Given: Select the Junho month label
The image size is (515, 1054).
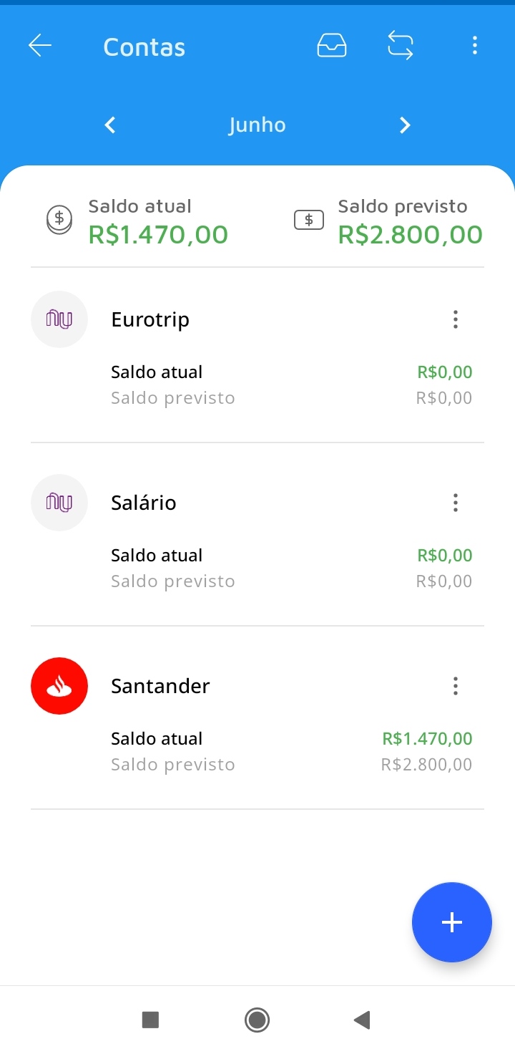Looking at the screenshot, I should [257, 125].
